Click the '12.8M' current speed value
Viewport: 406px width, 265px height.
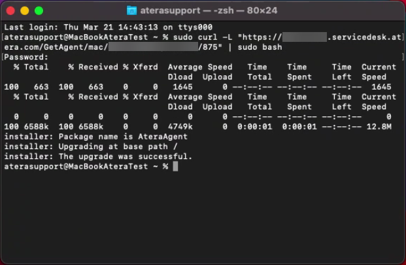click(x=379, y=127)
